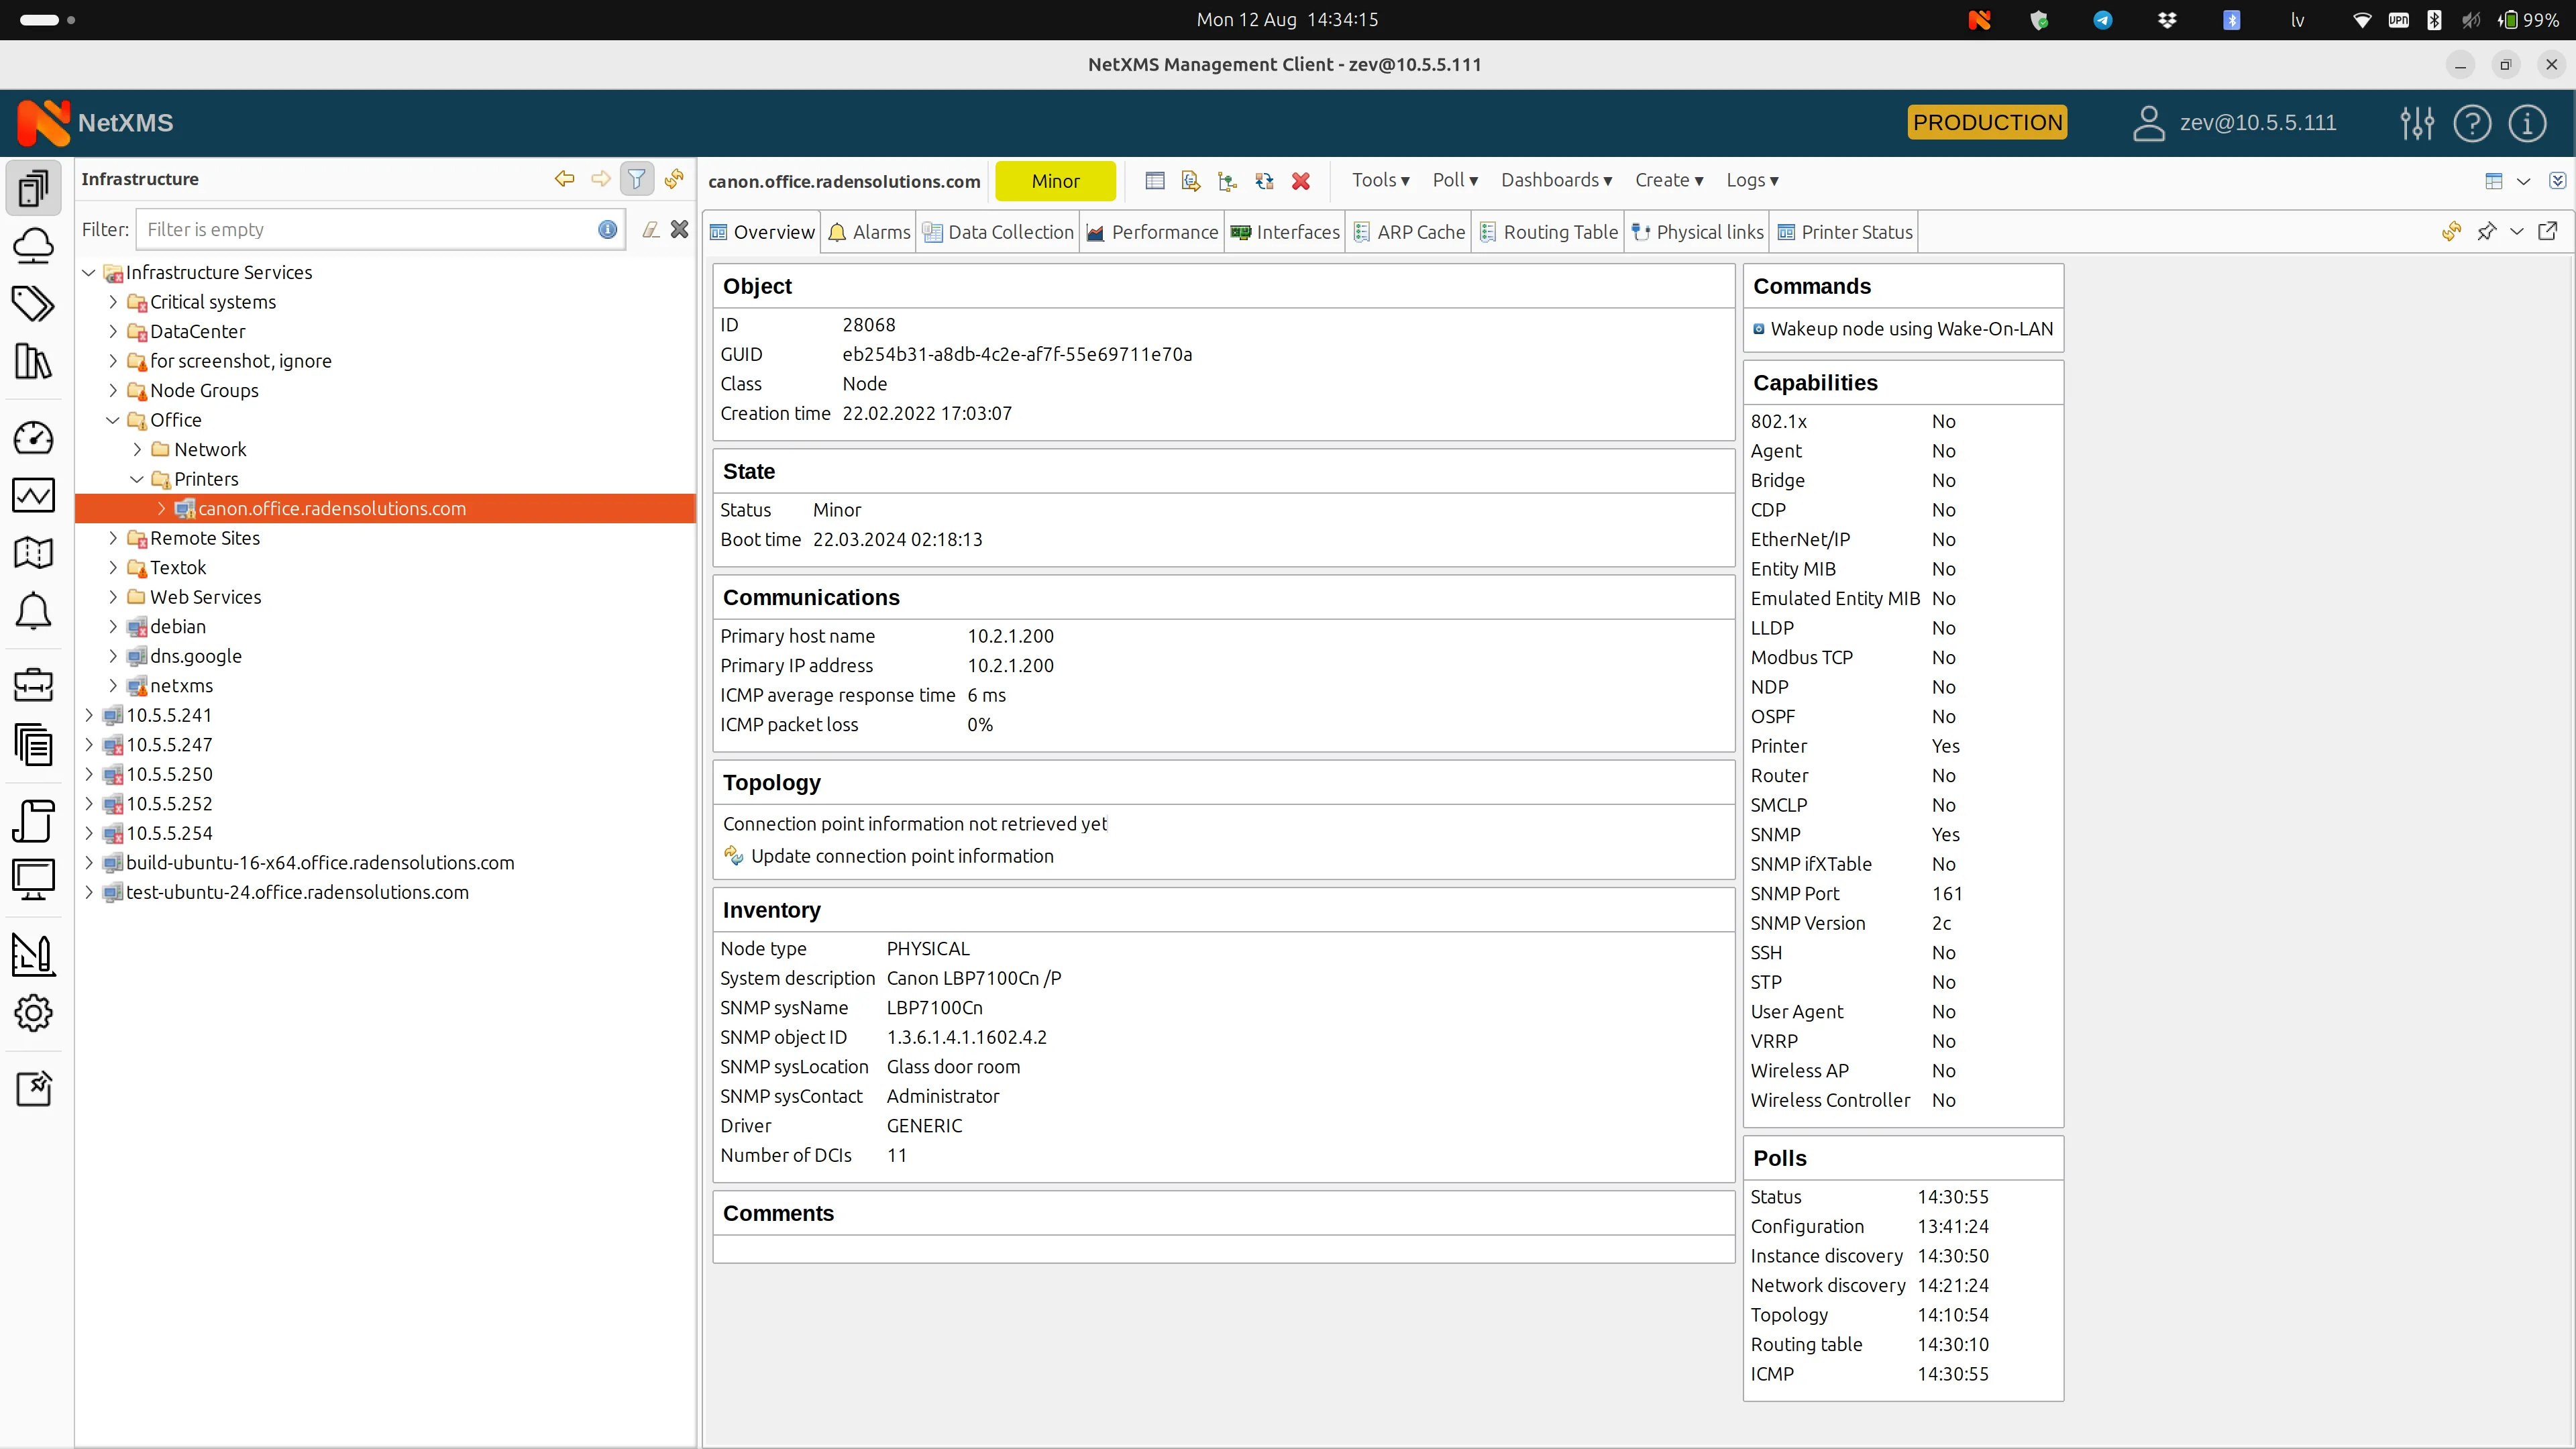Screen dimensions: 2576x1449
Task: Open the Graphs panel in the sidebar
Action: [x=34, y=495]
